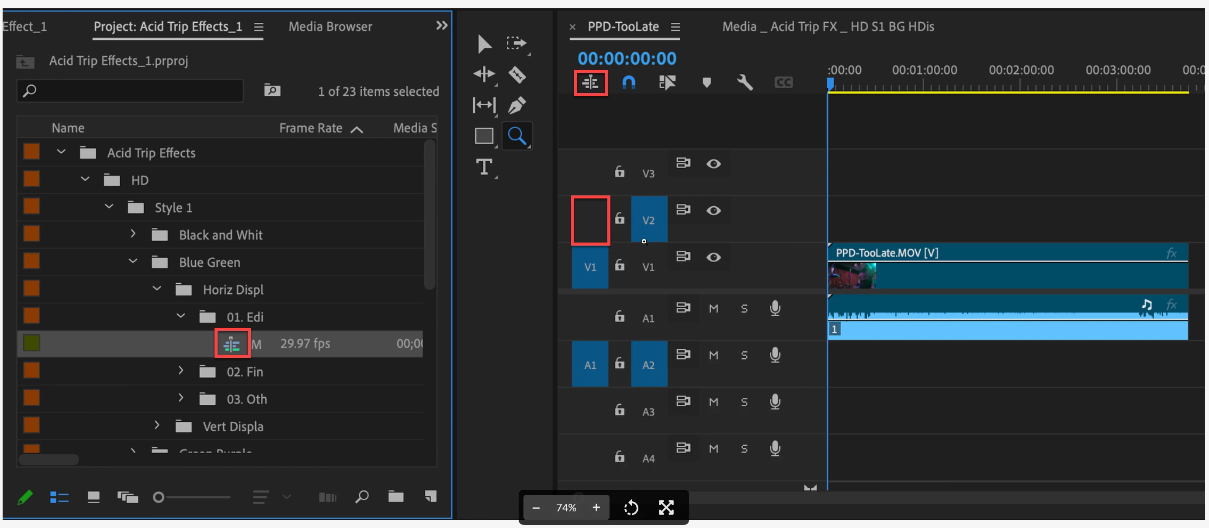Expand the Vert Displa folder

pyautogui.click(x=157, y=425)
